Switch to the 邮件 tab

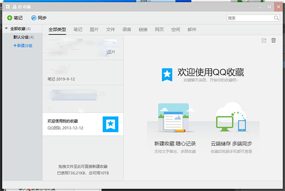pyautogui.click(x=192, y=29)
